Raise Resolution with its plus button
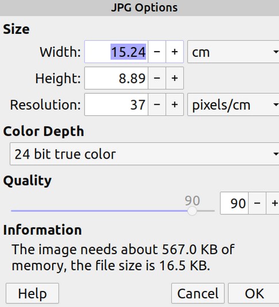The width and height of the screenshot is (279, 307). point(175,105)
